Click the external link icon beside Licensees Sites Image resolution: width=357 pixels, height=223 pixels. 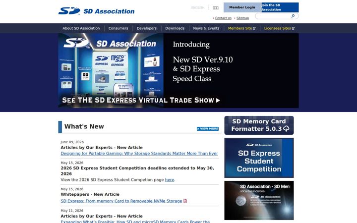[x=293, y=28]
